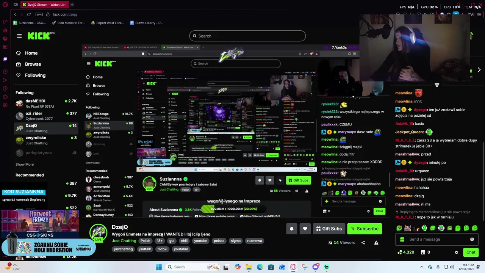This screenshot has height=273, width=485.
Task: Open Windows Start menu
Action: 159,267
